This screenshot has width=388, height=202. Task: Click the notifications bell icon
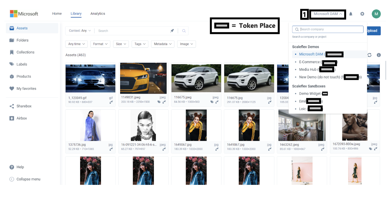(x=351, y=14)
